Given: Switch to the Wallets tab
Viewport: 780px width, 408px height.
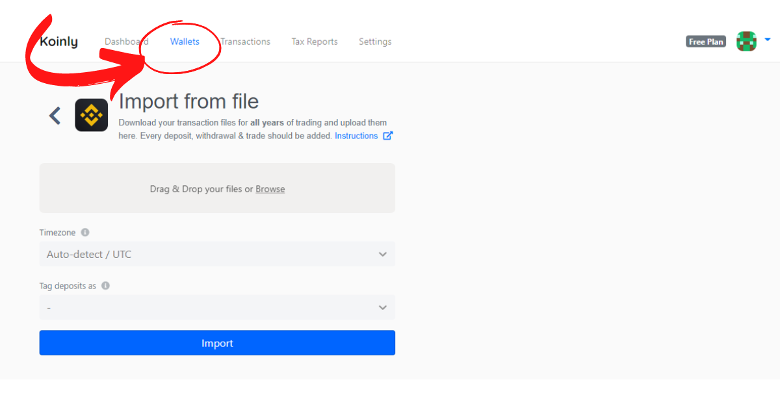Looking at the screenshot, I should pyautogui.click(x=185, y=42).
